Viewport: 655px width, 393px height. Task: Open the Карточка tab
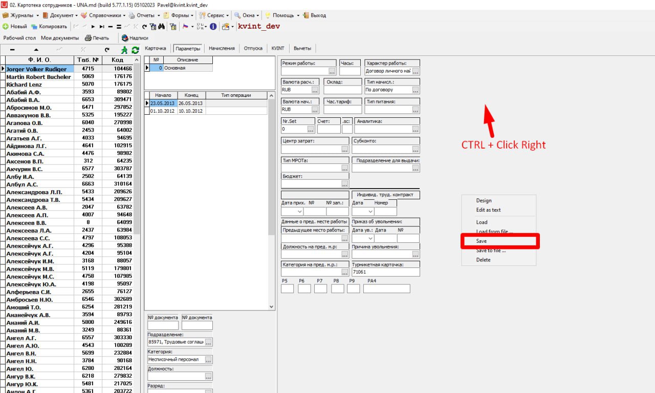coord(156,48)
